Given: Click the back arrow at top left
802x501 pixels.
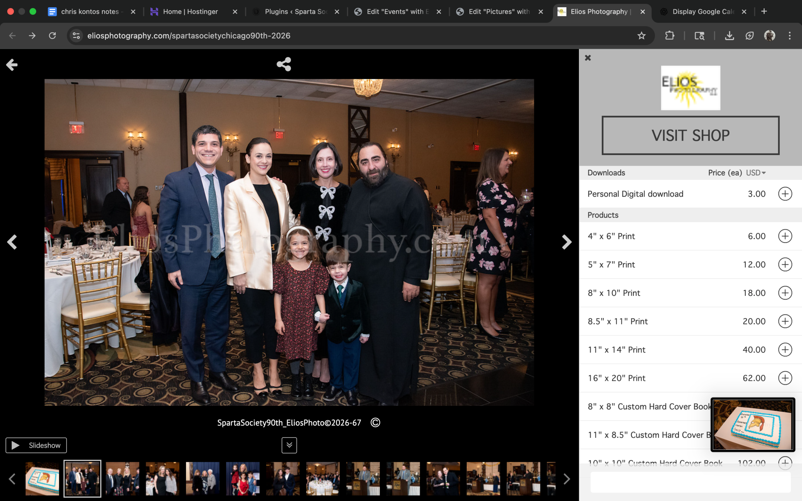Looking at the screenshot, I should click(12, 65).
